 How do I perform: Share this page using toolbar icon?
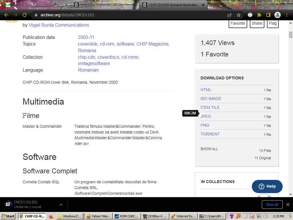[x=229, y=15]
